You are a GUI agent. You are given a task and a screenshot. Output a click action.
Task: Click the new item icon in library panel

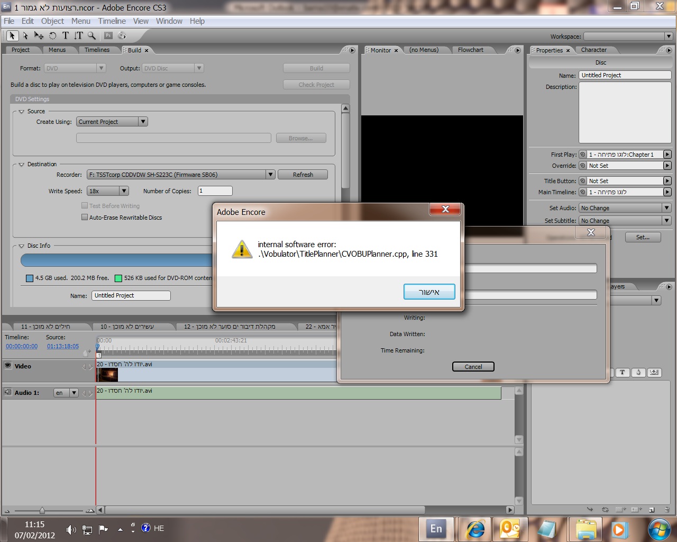(652, 510)
